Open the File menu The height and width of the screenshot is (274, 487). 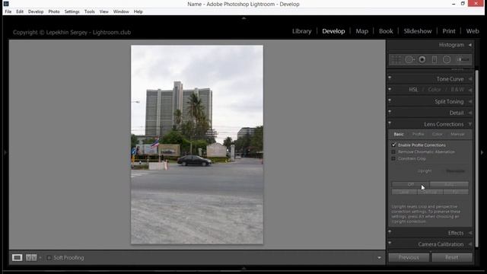point(8,11)
